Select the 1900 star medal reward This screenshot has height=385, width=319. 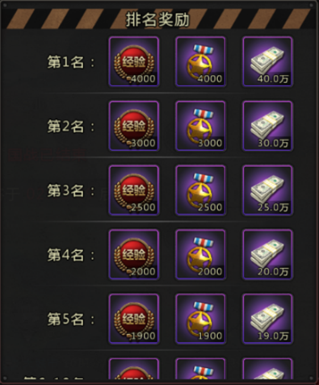[x=200, y=319]
